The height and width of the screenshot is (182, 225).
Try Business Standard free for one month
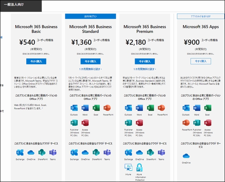(x=90, y=69)
